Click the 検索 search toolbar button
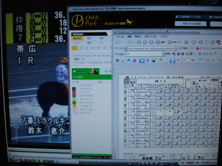The height and width of the screenshot is (166, 222). 160,42
